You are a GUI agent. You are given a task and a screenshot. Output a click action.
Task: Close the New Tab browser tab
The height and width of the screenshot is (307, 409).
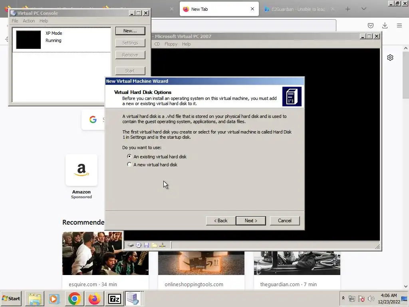pos(252,9)
